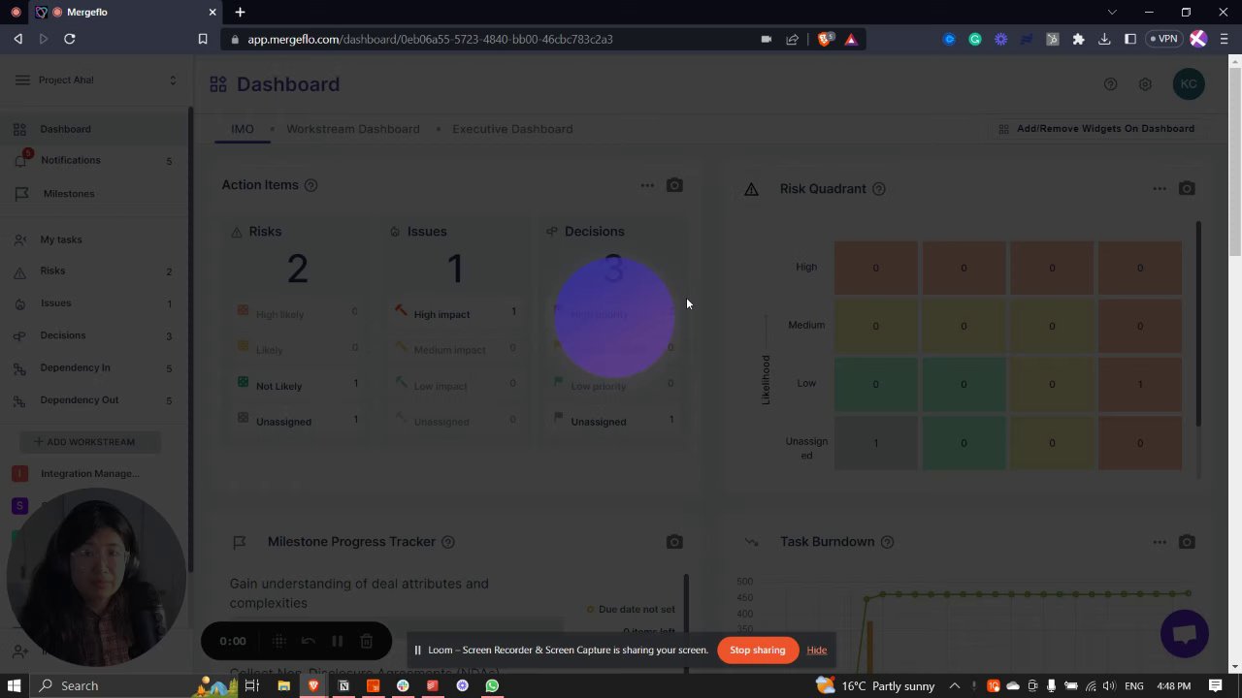The height and width of the screenshot is (698, 1242).
Task: Click the KC user avatar
Action: [x=1189, y=84]
